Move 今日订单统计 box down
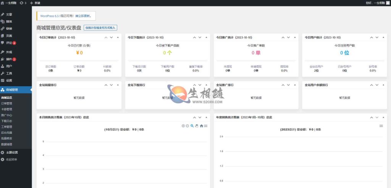Screen dimensions: 391x188 point(111,37)
